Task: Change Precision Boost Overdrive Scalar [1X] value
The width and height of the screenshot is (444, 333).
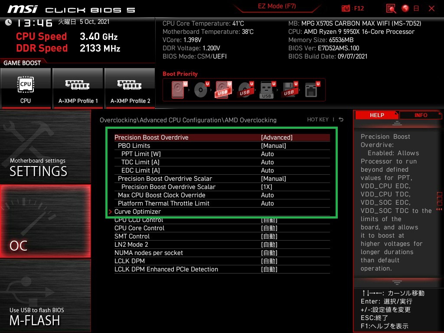Action: [222, 187]
